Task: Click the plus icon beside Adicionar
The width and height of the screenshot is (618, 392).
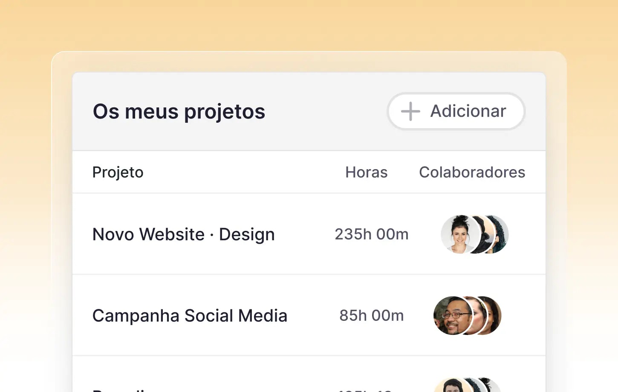Action: pyautogui.click(x=410, y=111)
